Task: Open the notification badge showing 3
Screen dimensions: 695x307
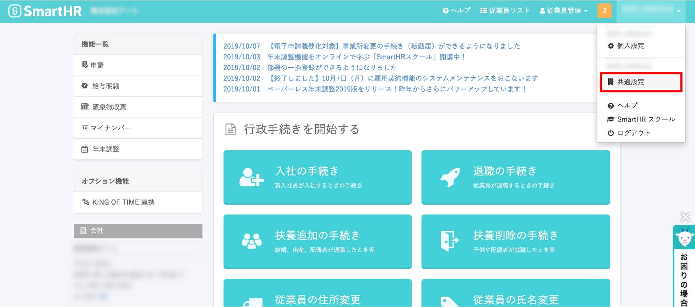Action: click(x=604, y=11)
